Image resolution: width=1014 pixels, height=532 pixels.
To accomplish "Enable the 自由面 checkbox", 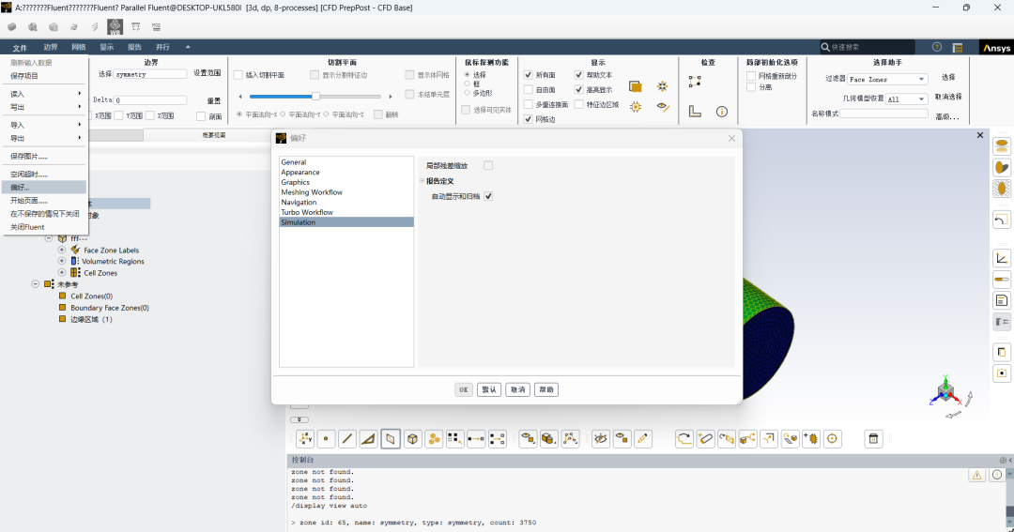I will tap(529, 90).
